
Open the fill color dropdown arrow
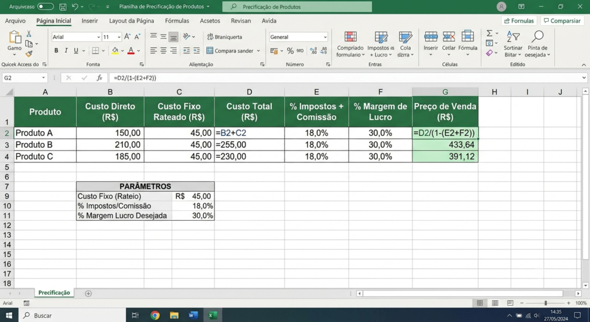tap(122, 51)
